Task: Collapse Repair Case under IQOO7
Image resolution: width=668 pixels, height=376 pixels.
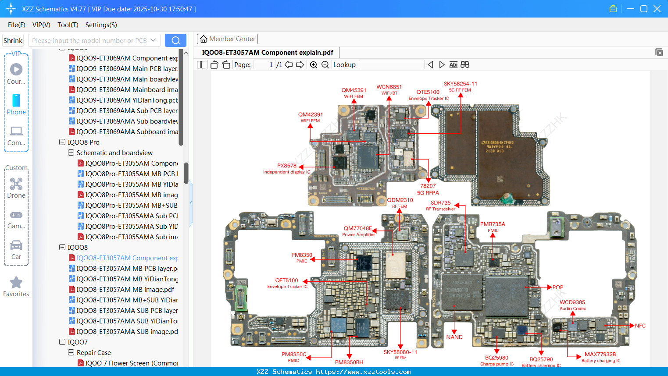Action: (x=71, y=352)
